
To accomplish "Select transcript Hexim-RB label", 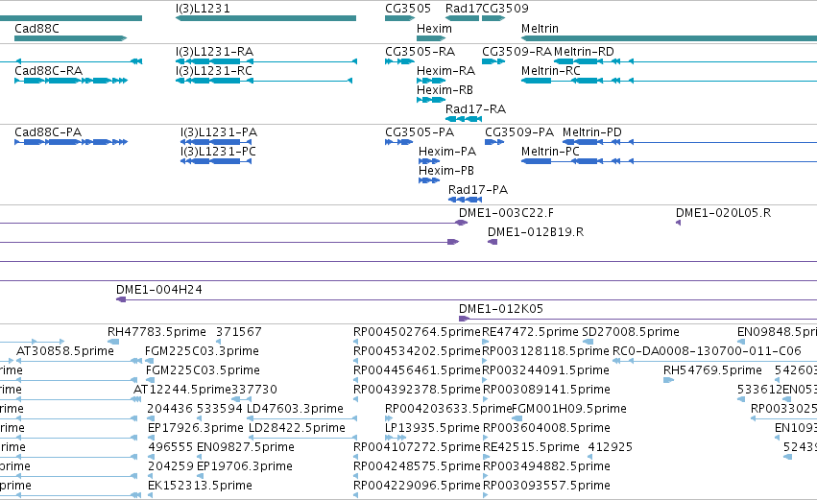I will (x=445, y=90).
